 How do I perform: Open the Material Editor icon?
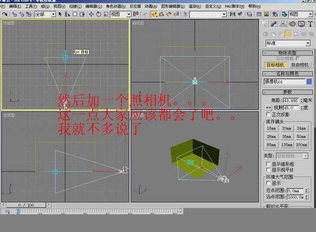[275, 14]
